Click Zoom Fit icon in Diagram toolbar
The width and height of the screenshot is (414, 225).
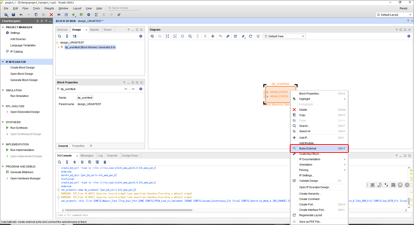pos(167,36)
